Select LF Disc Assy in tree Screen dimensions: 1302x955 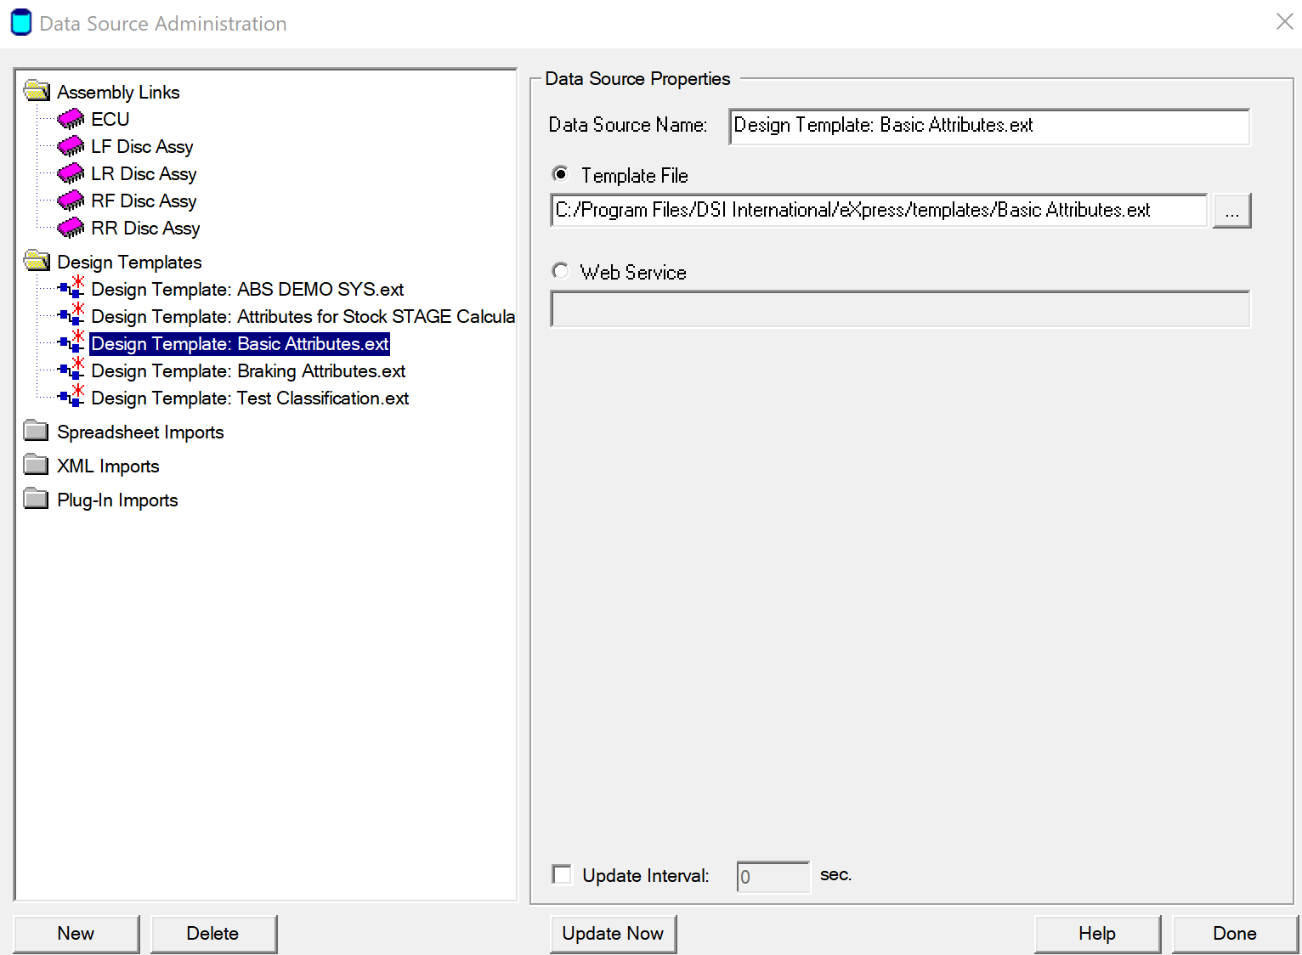coord(142,146)
